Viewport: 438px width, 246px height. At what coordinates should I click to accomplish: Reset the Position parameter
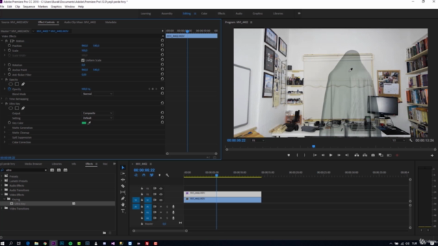click(x=162, y=45)
